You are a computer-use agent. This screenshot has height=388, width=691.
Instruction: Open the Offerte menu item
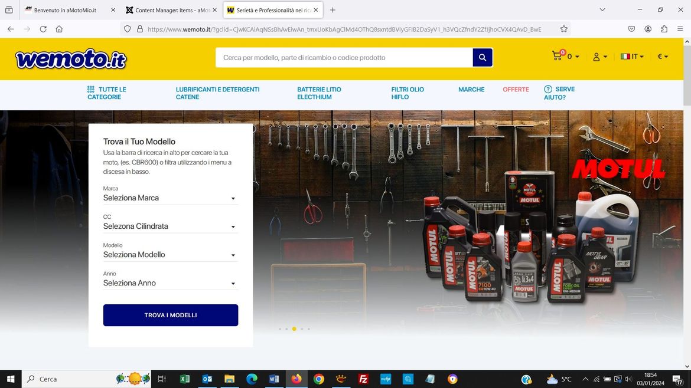click(516, 89)
